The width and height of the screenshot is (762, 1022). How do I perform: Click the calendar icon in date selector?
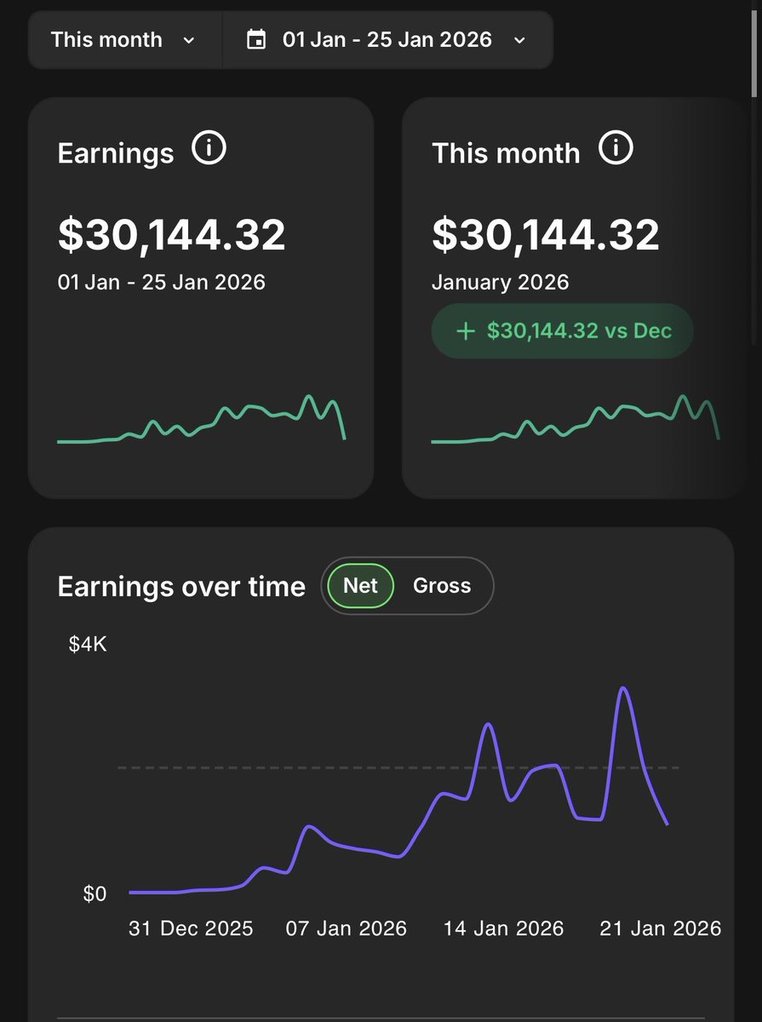(256, 39)
